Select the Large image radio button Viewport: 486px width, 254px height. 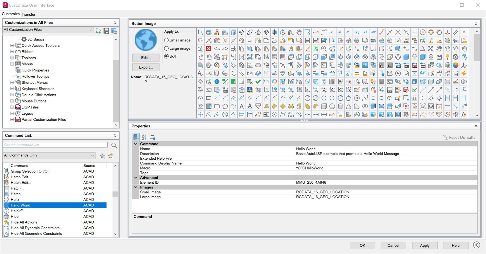(x=166, y=48)
